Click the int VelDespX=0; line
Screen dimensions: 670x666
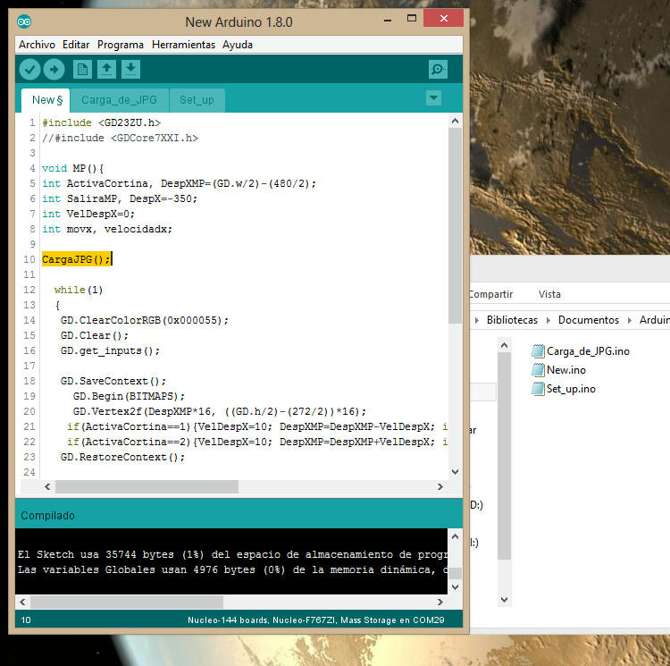[88, 214]
